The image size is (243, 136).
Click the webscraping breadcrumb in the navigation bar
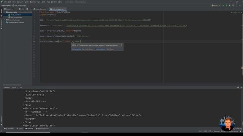(x=6, y=6)
